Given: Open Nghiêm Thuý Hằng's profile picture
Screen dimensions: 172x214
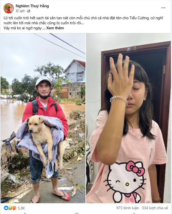Looking at the screenshot, I should tap(9, 8).
